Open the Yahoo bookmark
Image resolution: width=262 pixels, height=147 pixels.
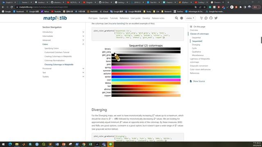45,11
